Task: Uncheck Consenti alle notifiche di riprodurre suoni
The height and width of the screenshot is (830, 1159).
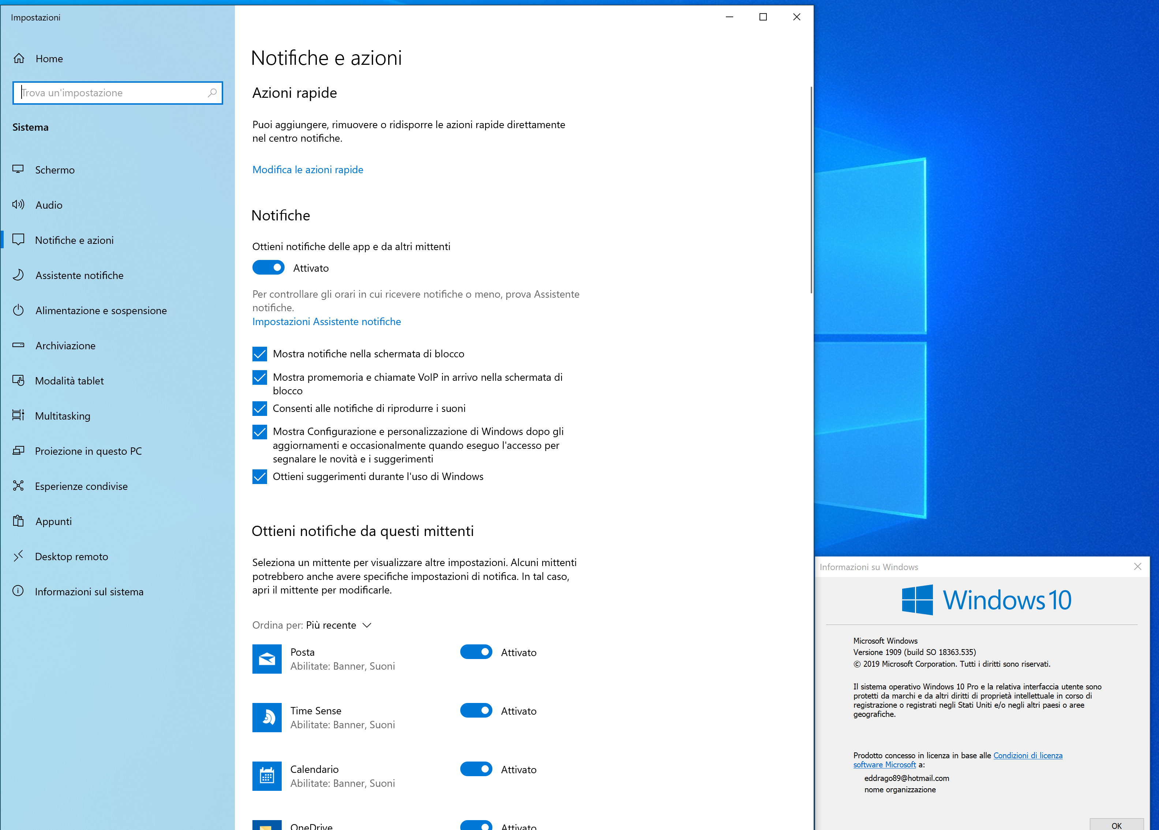Action: (259, 408)
